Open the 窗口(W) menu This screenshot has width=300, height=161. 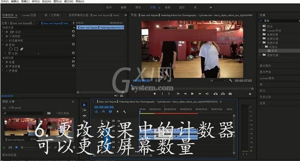click(x=69, y=1)
